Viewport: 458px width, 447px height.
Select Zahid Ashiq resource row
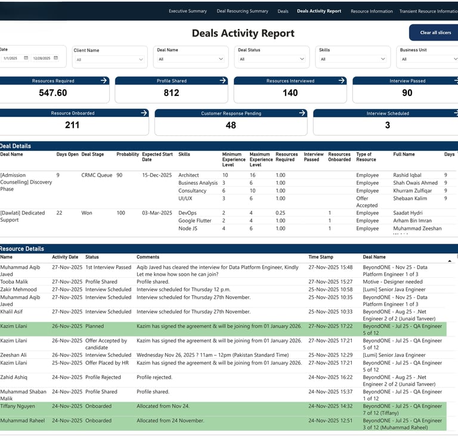[223, 380]
